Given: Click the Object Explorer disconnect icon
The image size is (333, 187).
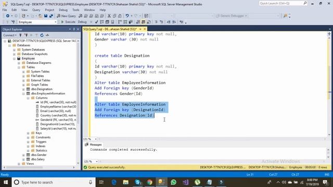Looking at the screenshot, I should point(26,35).
